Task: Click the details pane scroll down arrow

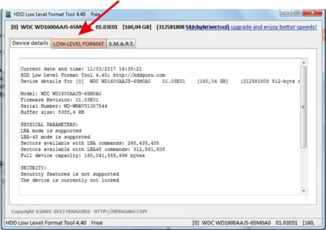Action: pos(303,191)
